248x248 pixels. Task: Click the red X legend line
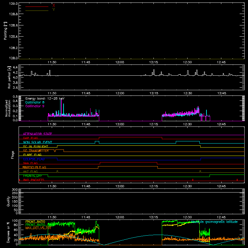(x=37, y=7)
